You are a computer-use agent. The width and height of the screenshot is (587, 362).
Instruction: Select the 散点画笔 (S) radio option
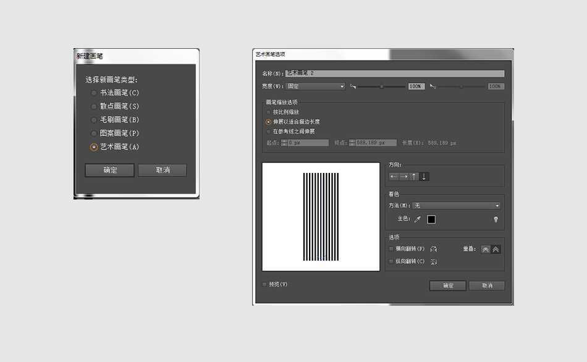pyautogui.click(x=94, y=106)
